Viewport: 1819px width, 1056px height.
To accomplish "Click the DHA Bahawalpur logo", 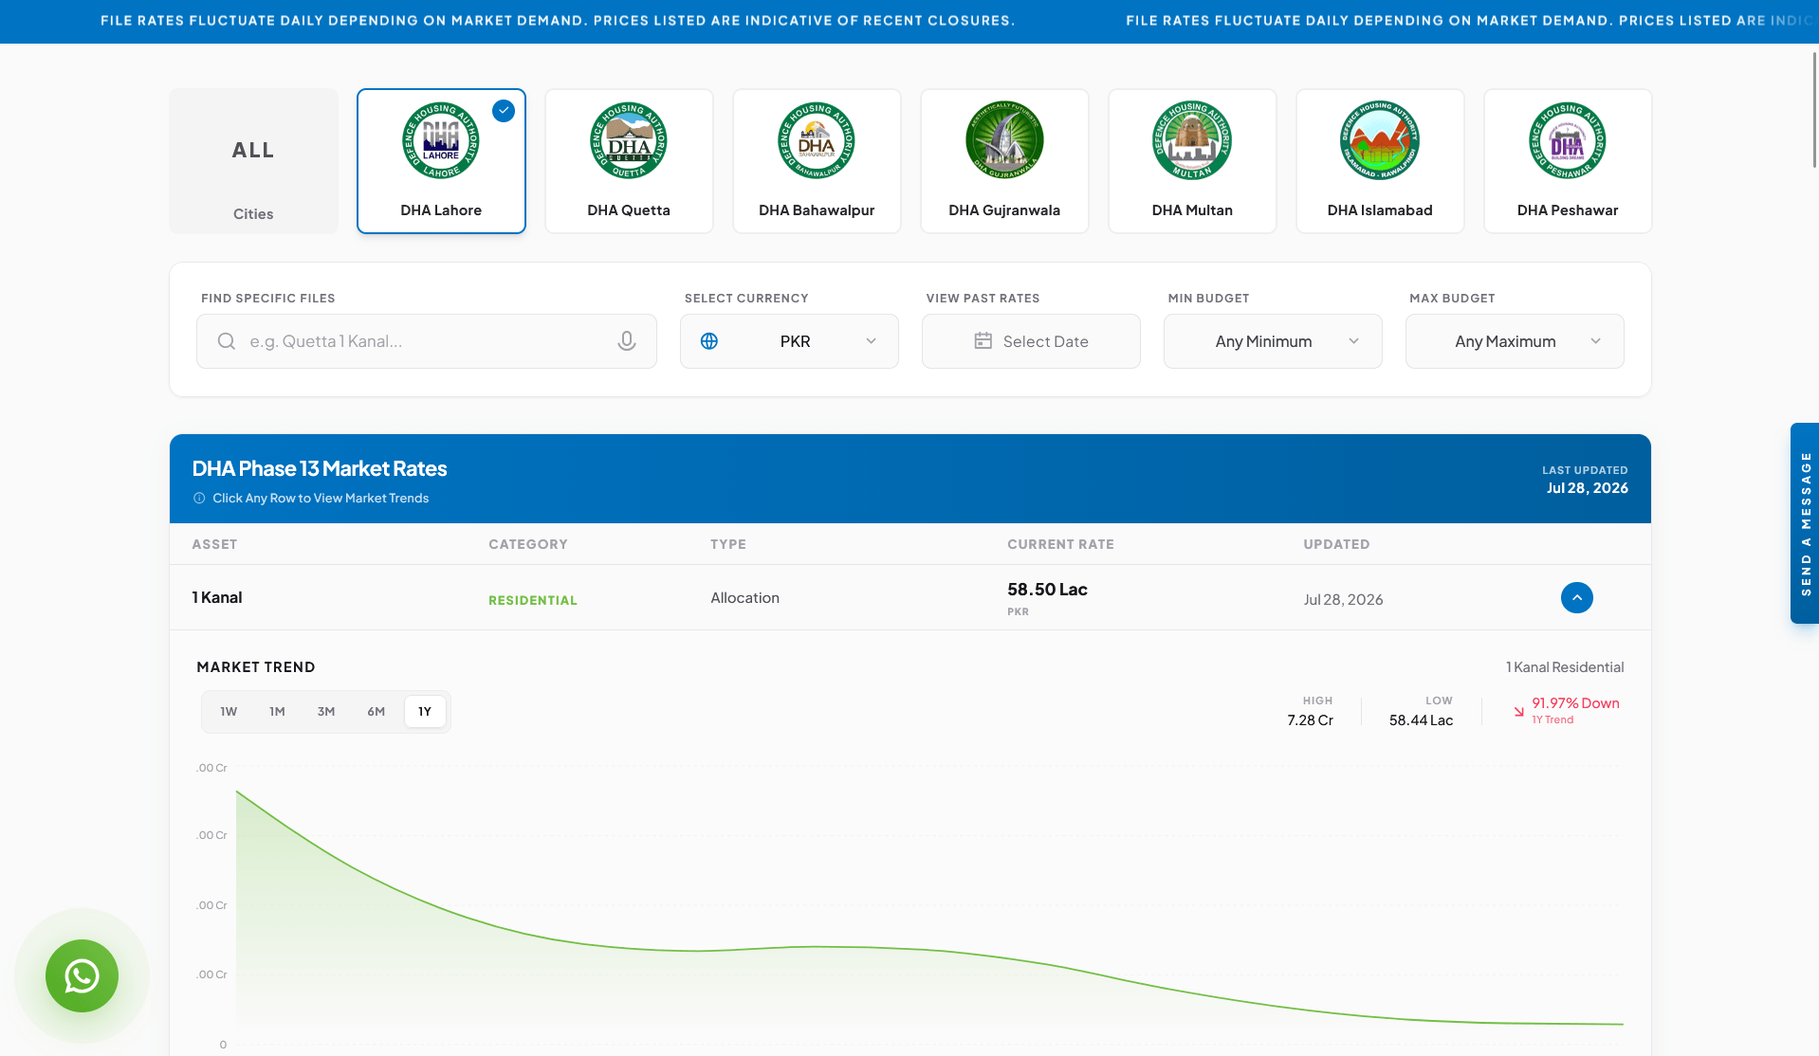I will tap(817, 141).
